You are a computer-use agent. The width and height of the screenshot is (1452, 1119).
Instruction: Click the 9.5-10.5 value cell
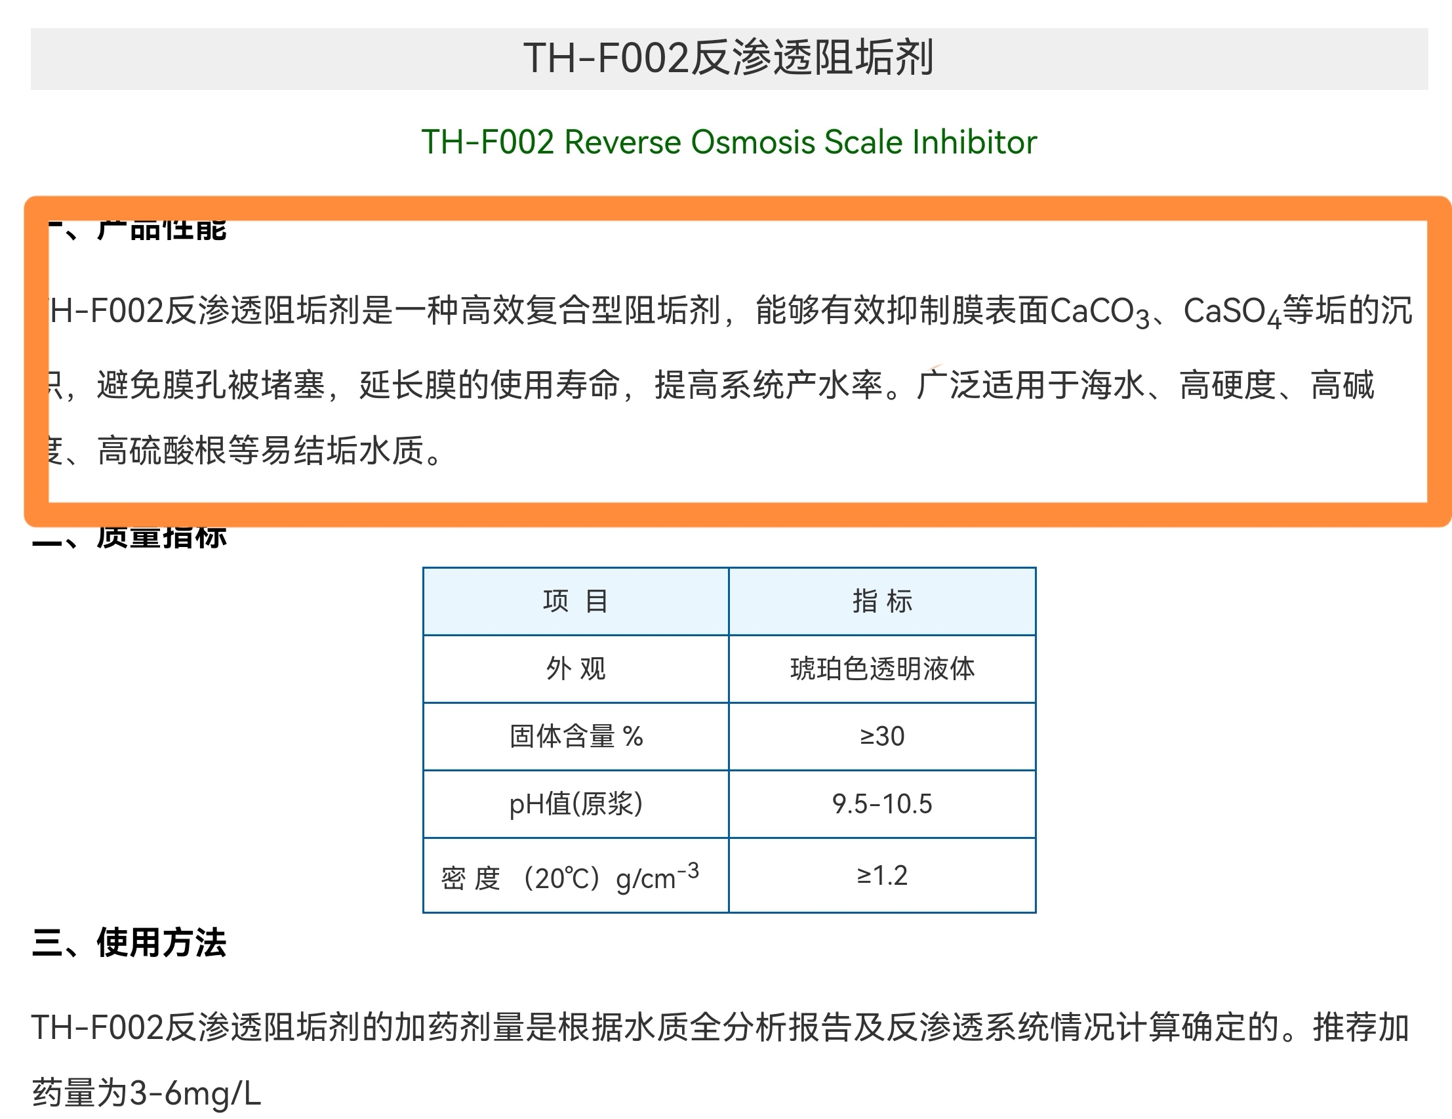[x=882, y=805]
